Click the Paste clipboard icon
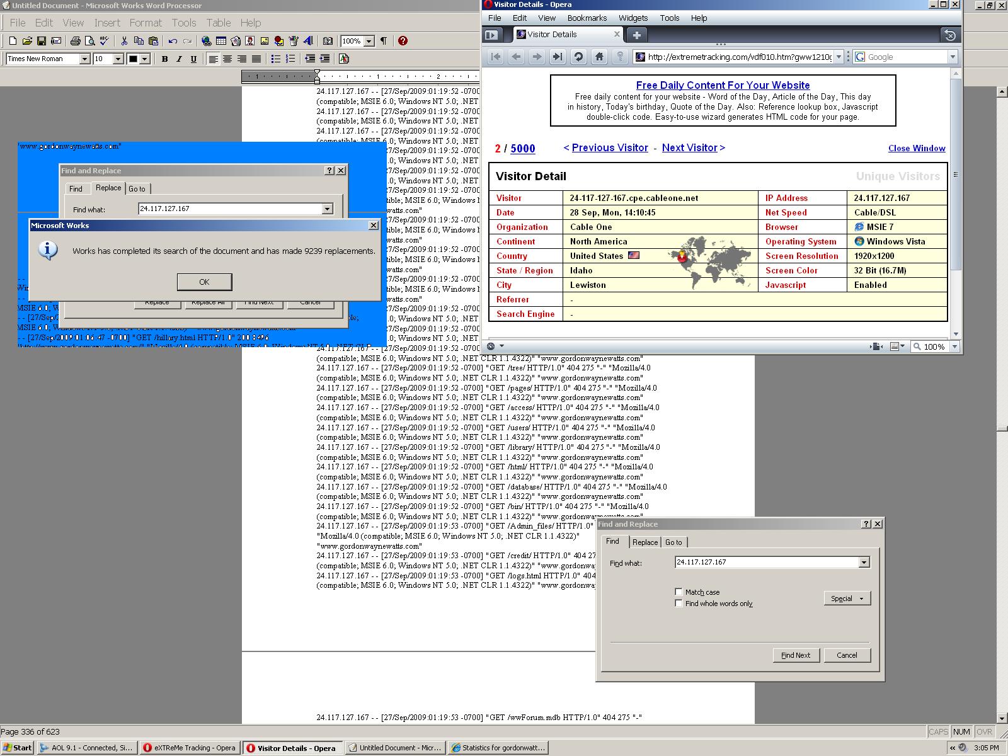 coord(153,41)
